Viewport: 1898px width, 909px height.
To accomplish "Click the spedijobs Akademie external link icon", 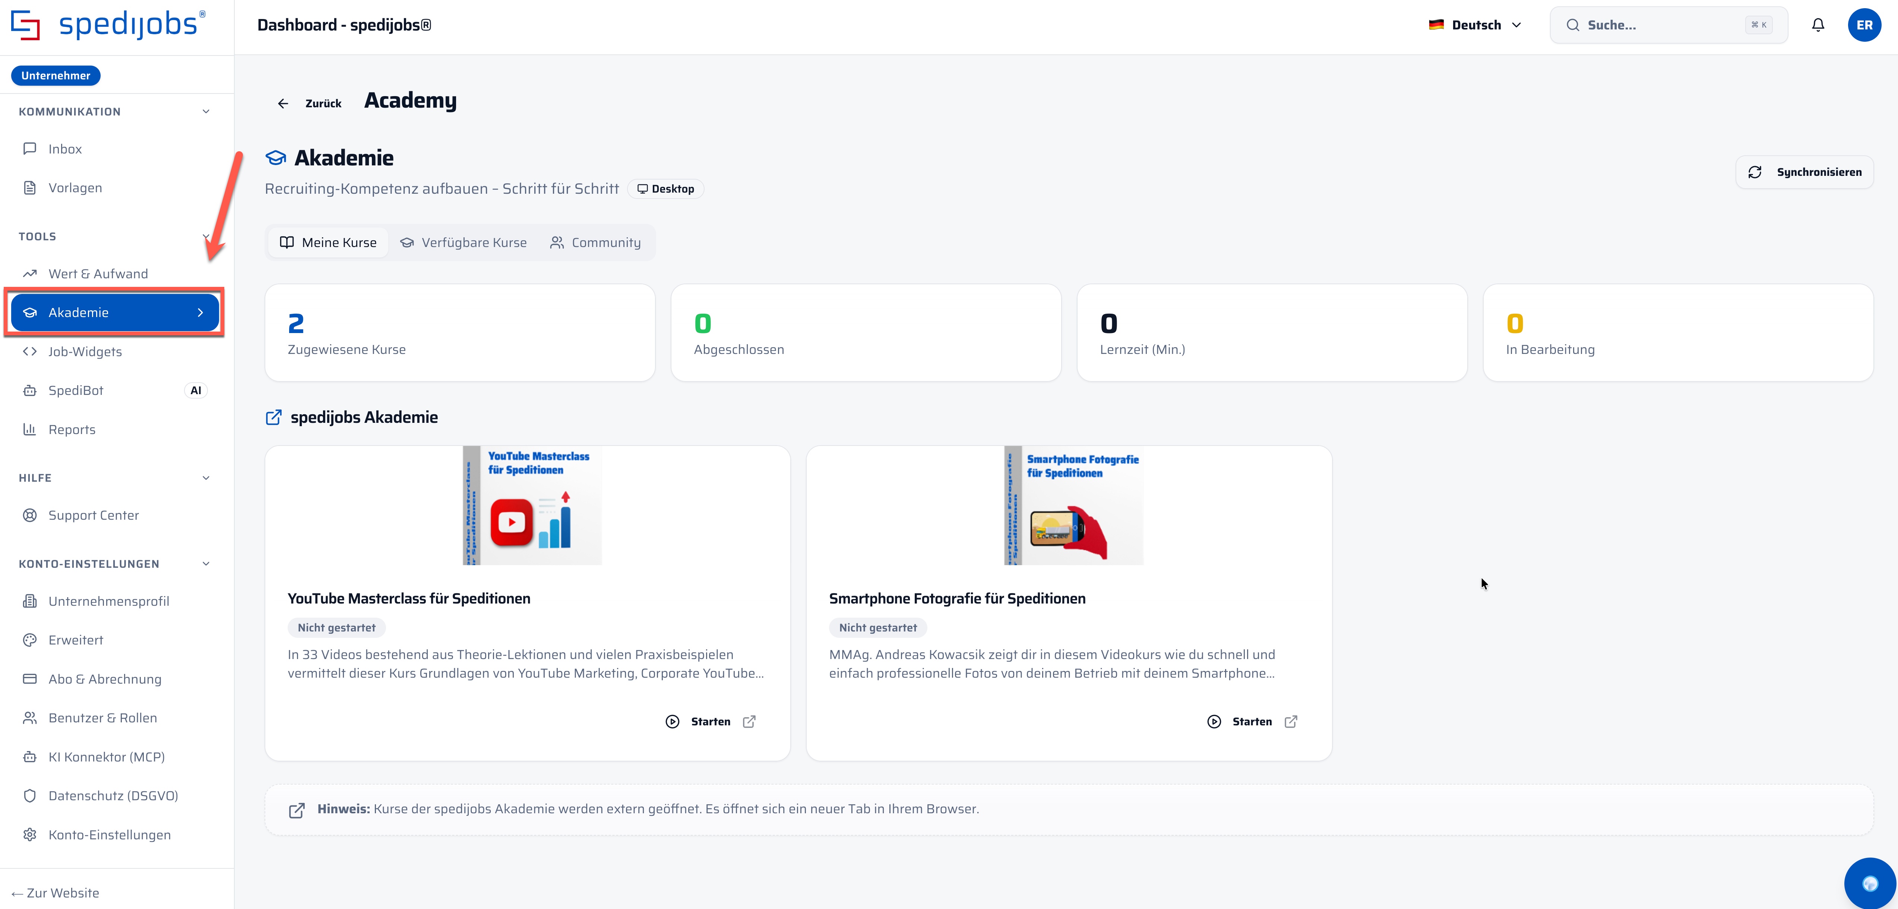I will tap(273, 418).
